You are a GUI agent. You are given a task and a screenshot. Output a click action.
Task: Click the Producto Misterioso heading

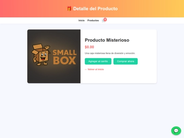click(x=107, y=40)
